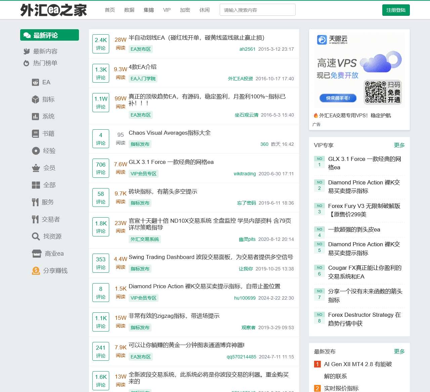Click the utensils icon next to 服务
This screenshot has height=392, width=430.
pos(35,202)
